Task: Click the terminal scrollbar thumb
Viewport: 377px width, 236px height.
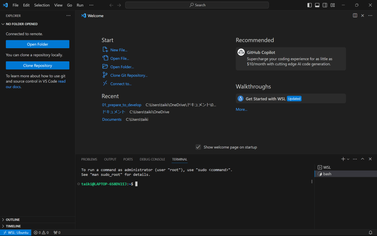Action: click(x=312, y=181)
